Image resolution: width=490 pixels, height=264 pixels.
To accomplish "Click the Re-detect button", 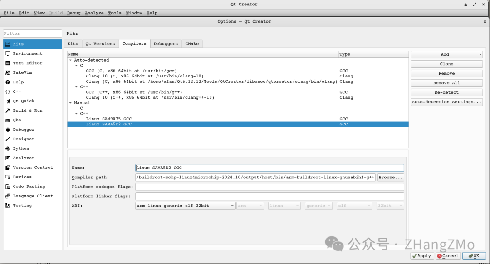I will point(446,92).
